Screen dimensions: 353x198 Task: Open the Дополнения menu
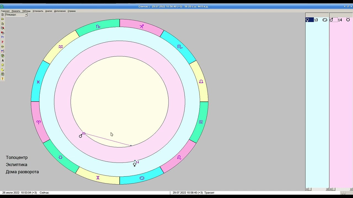[x=60, y=11]
